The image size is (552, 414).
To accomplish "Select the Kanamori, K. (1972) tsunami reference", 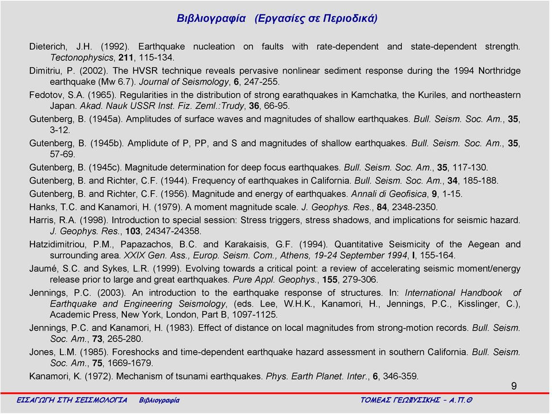I will click(x=224, y=376).
